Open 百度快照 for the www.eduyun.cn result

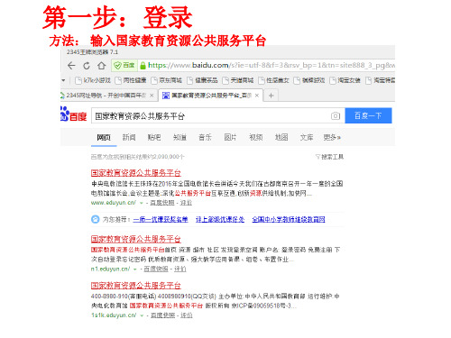pyautogui.click(x=162, y=203)
